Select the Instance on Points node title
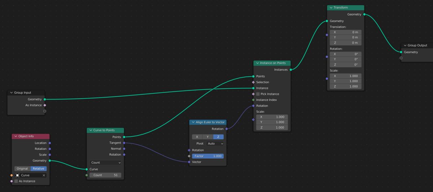The height and width of the screenshot is (192, 433). [273, 63]
